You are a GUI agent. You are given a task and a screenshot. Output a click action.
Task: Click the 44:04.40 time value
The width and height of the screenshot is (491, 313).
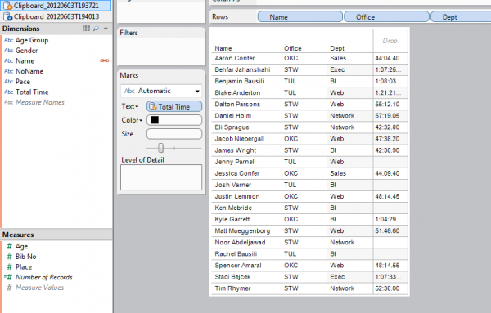(x=387, y=58)
